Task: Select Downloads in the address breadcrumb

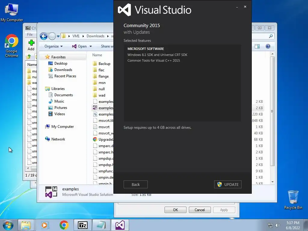Action: [95, 36]
